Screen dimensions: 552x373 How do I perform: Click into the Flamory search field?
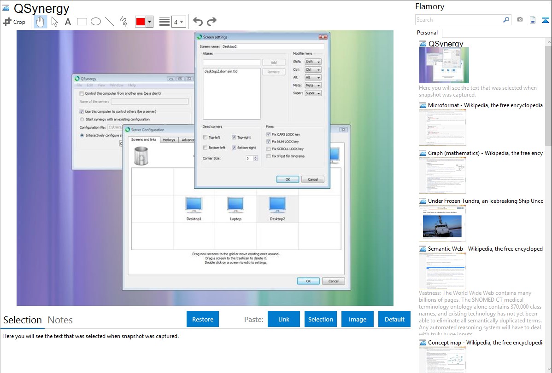point(459,20)
